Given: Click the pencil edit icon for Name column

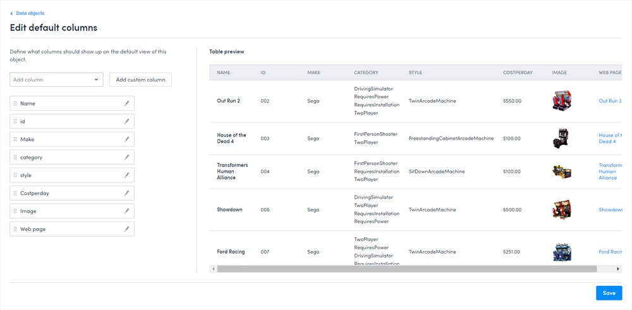Looking at the screenshot, I should tap(126, 103).
